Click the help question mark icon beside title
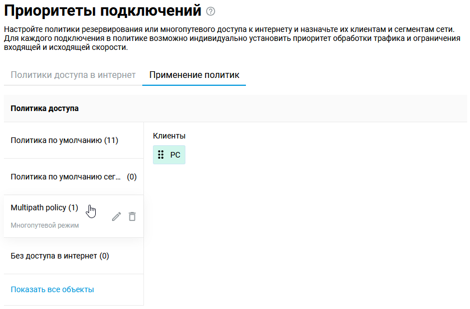Screen dimensions: 470x309 [x=211, y=11]
